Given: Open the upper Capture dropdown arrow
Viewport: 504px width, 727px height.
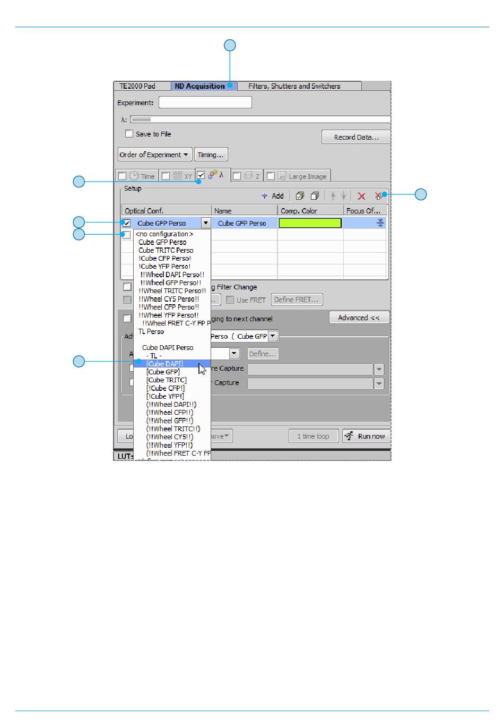Looking at the screenshot, I should click(x=379, y=369).
